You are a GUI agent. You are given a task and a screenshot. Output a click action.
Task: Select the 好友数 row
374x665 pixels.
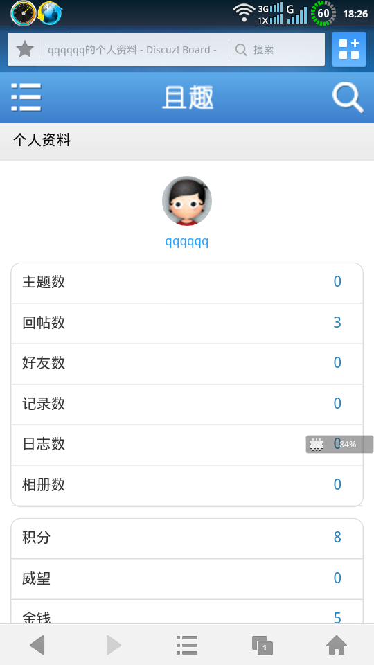(x=187, y=364)
